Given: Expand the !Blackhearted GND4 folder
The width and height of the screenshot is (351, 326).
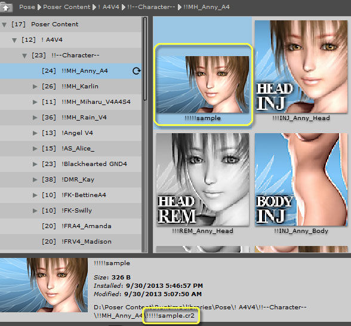Looking at the screenshot, I should [x=35, y=164].
